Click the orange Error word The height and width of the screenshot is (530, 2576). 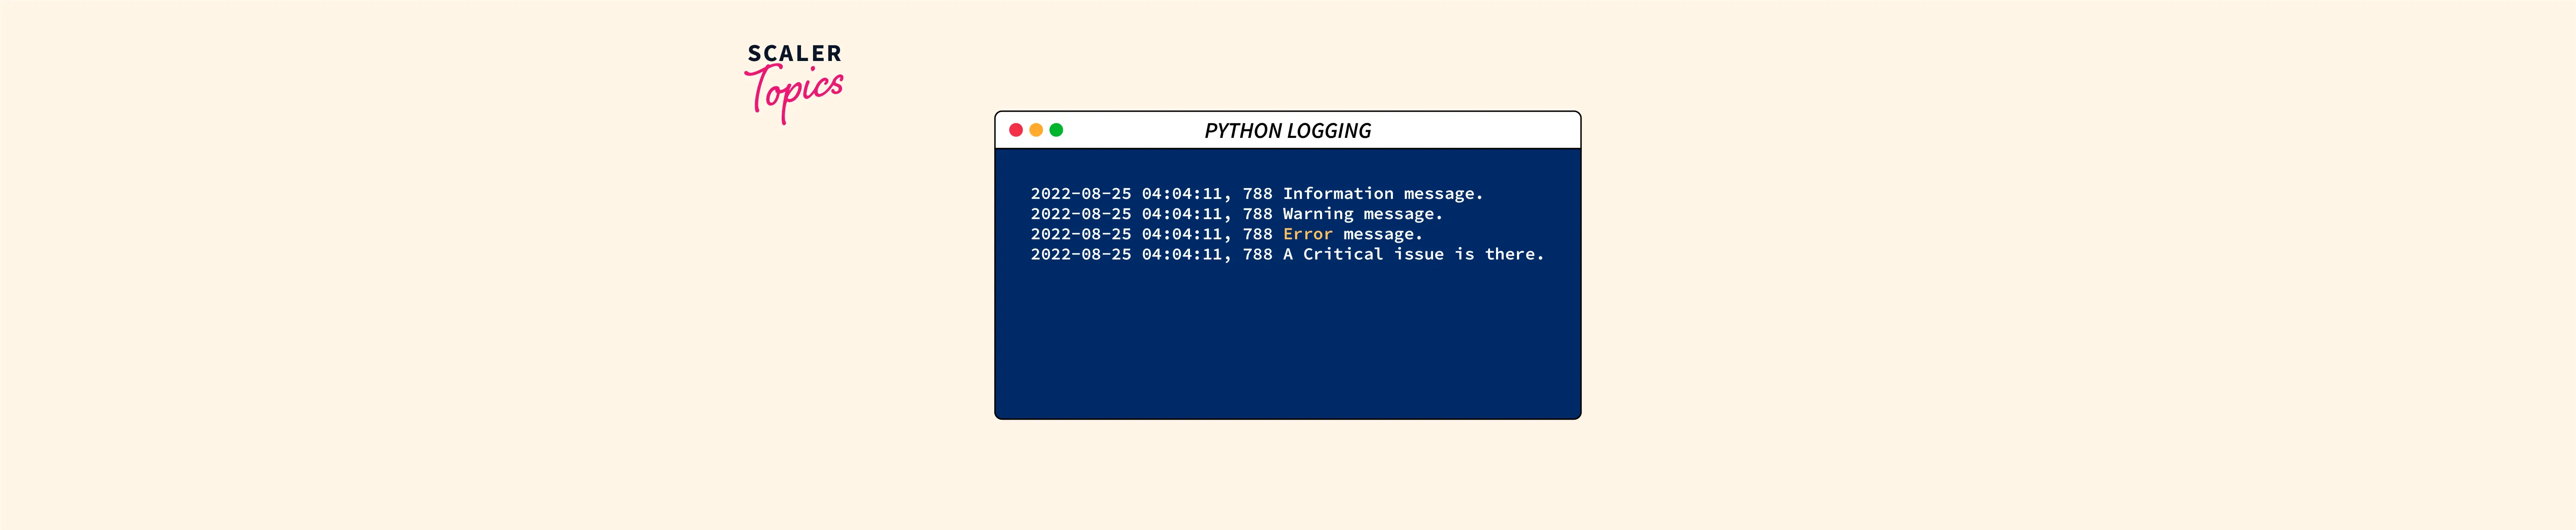pos(1308,234)
